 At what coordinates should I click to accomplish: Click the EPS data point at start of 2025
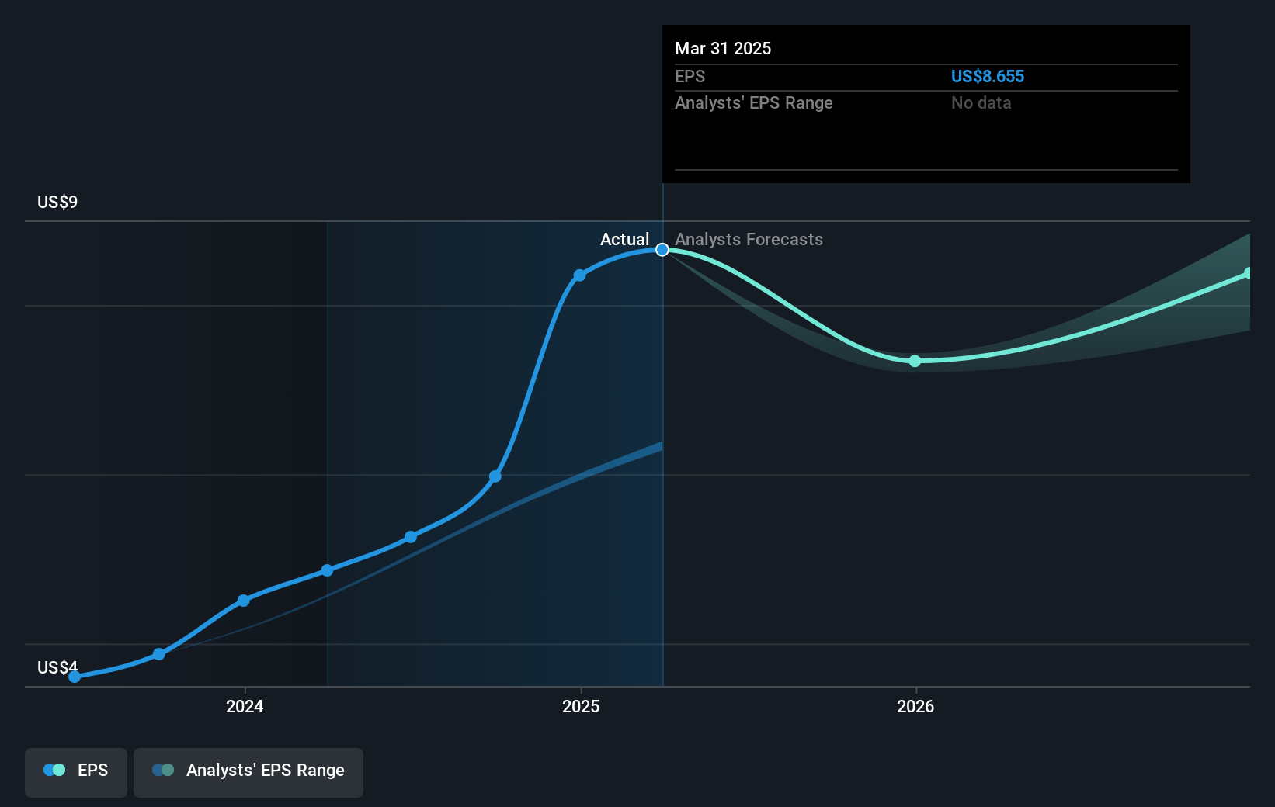(x=579, y=275)
